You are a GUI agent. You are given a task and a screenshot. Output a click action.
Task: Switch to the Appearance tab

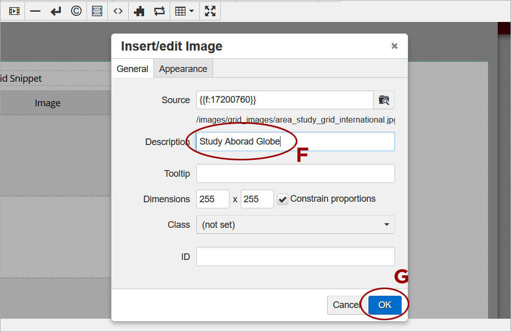coord(183,69)
